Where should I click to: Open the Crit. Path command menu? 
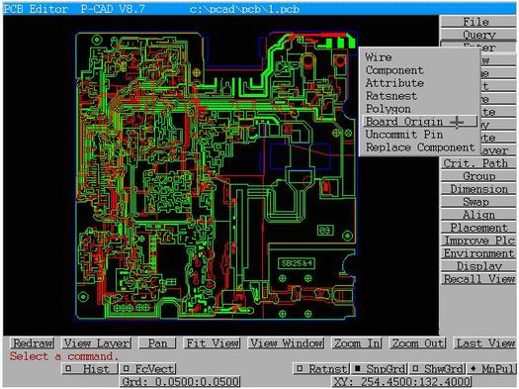point(477,163)
